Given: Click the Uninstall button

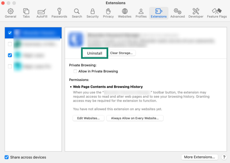Looking at the screenshot, I should [x=95, y=53].
